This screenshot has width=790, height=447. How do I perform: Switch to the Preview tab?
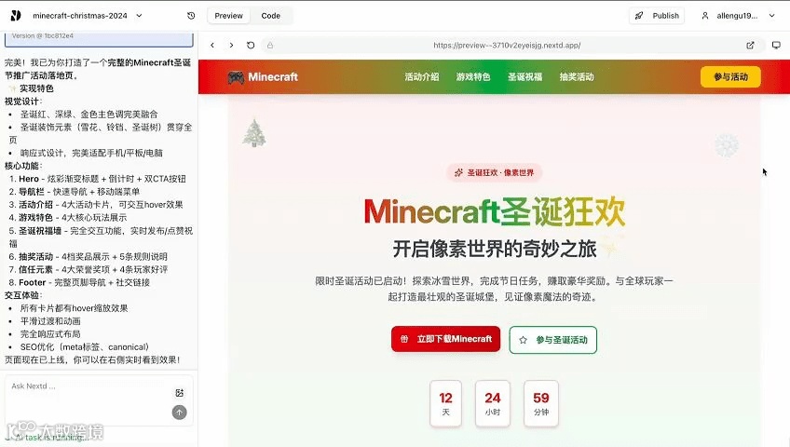click(x=229, y=16)
